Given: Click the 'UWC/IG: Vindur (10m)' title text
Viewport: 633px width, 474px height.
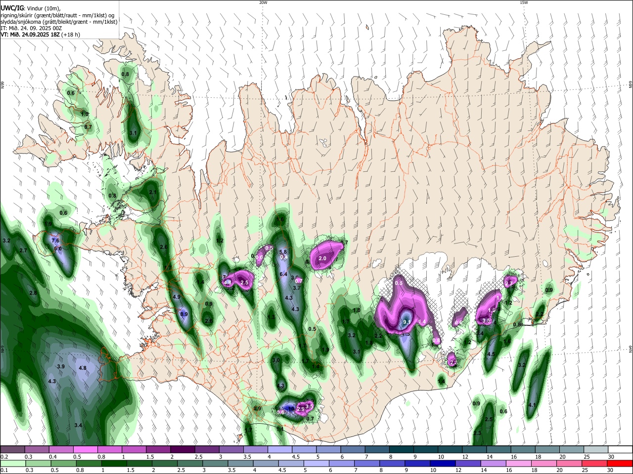Looking at the screenshot, I should tap(31, 8).
